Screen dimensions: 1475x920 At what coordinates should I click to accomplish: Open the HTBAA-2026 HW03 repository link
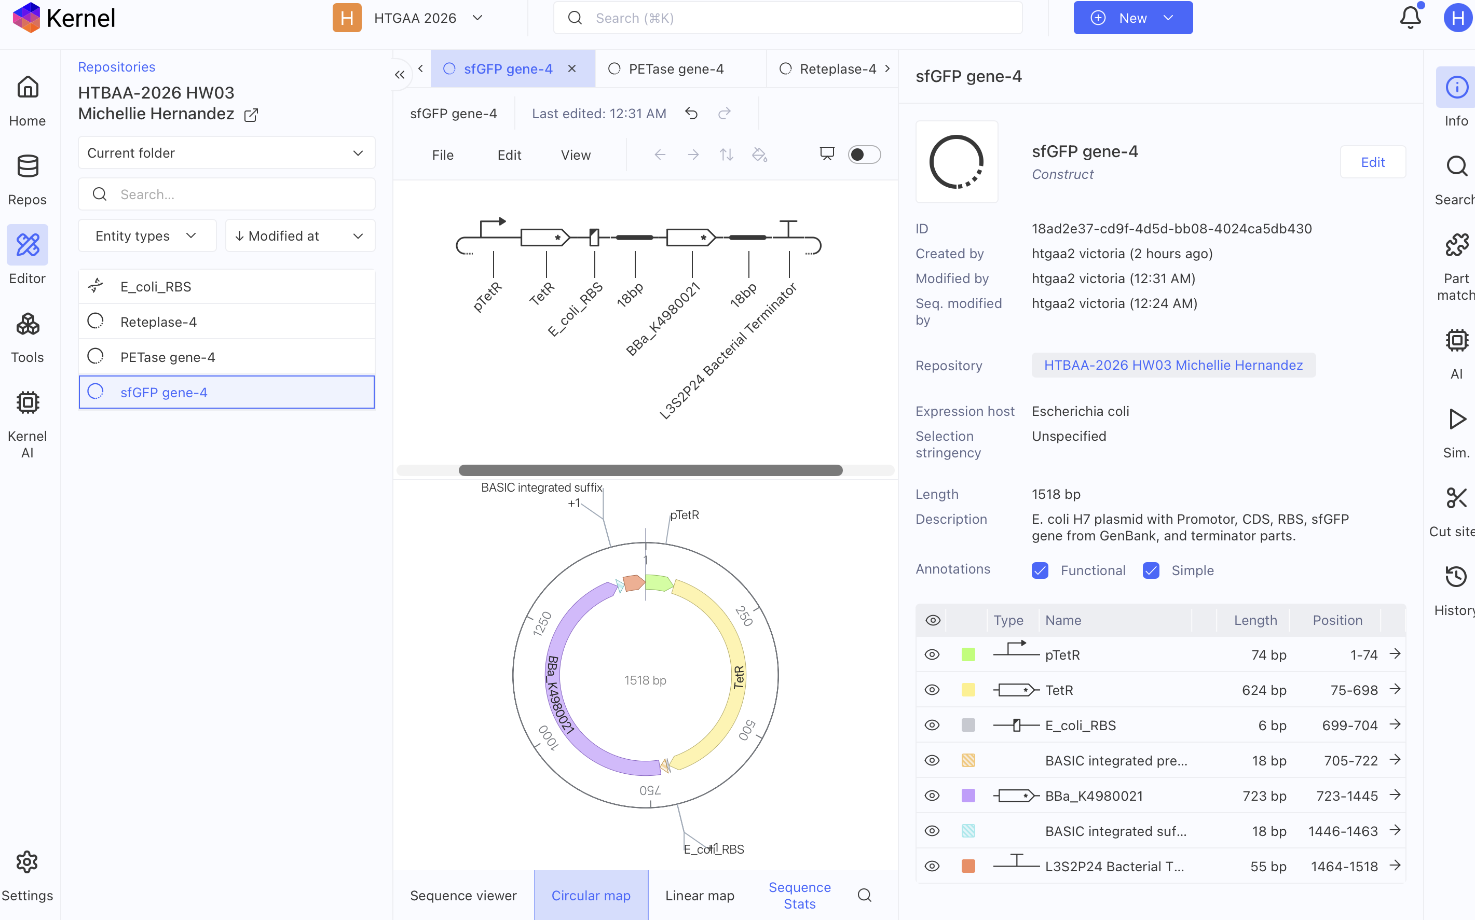(1173, 365)
